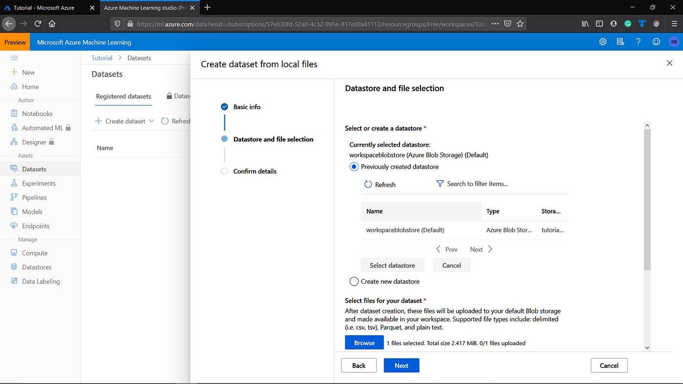Open the hamburger navigation menu icon

[14, 58]
